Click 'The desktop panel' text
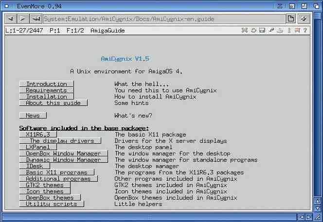This screenshot has height=222, width=323. coord(144,147)
